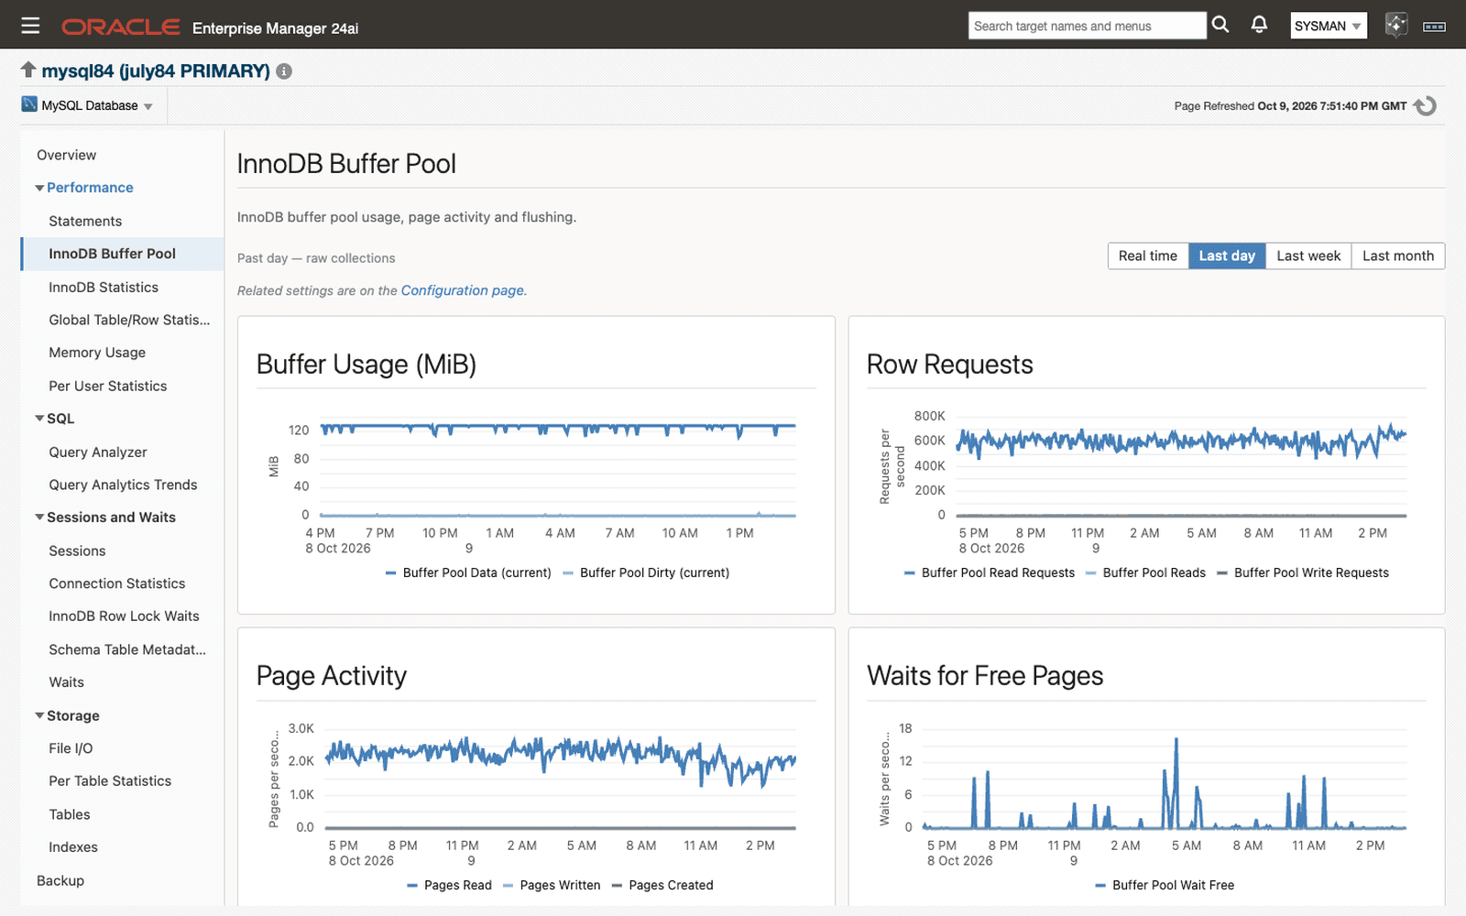Viewport: 1466px width, 916px height.
Task: Click the search target names field
Action: click(x=1087, y=26)
